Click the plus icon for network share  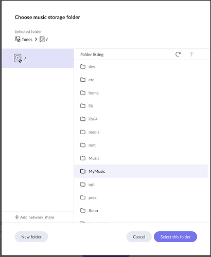click(x=16, y=217)
